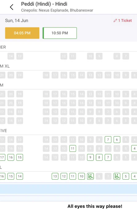137x210 pixels.
Task: Choose seat 8 with green outline
Action: (x=99, y=157)
